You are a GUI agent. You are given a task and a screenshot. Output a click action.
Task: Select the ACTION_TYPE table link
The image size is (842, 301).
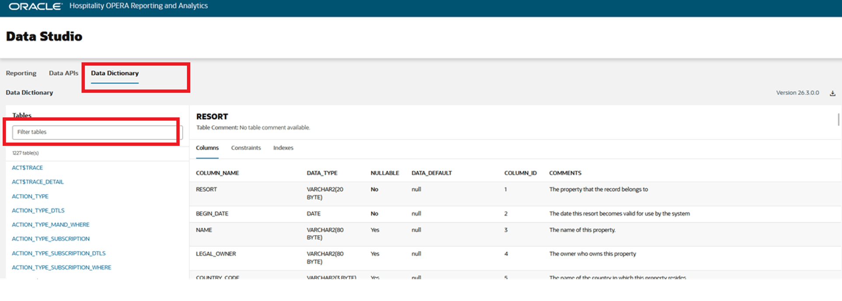(30, 196)
